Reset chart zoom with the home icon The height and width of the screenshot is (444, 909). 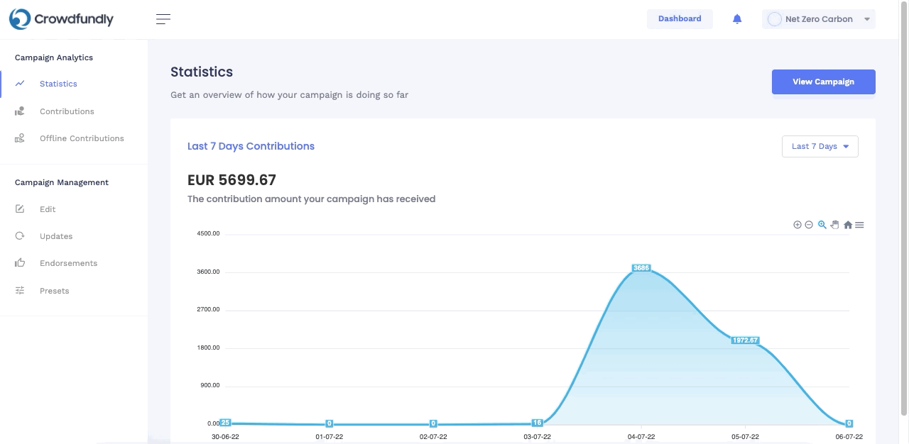pos(848,225)
